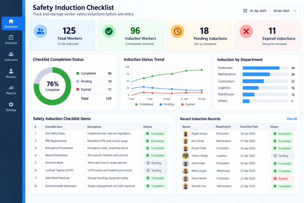Click Completed legend dot in donut panel
The width and height of the screenshot is (304, 203).
coord(77,73)
